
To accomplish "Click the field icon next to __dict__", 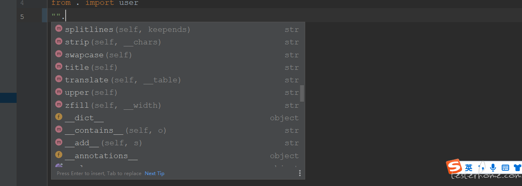I will tap(59, 117).
